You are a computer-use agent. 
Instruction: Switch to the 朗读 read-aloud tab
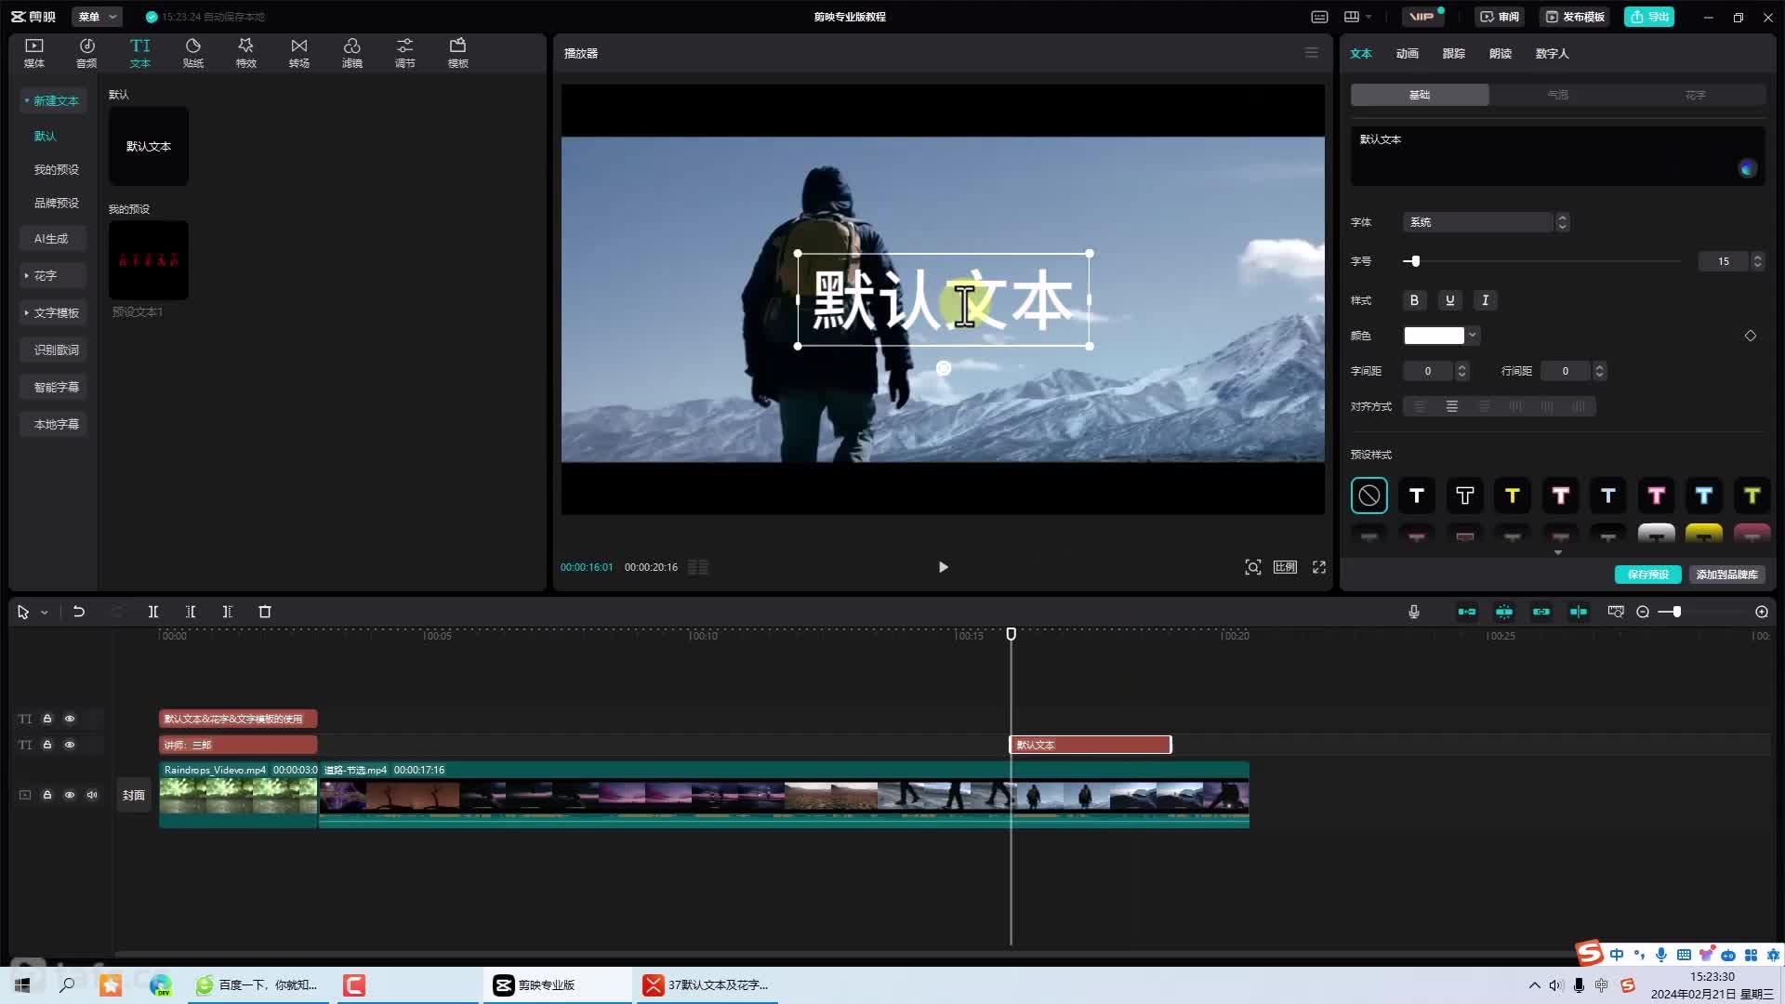tap(1501, 53)
